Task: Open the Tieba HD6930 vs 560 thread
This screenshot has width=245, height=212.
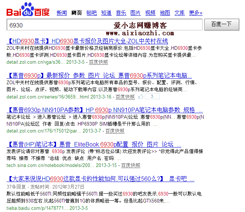Action: (x=100, y=179)
